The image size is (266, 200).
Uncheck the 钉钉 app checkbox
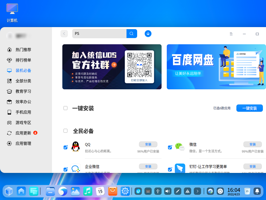170,169
